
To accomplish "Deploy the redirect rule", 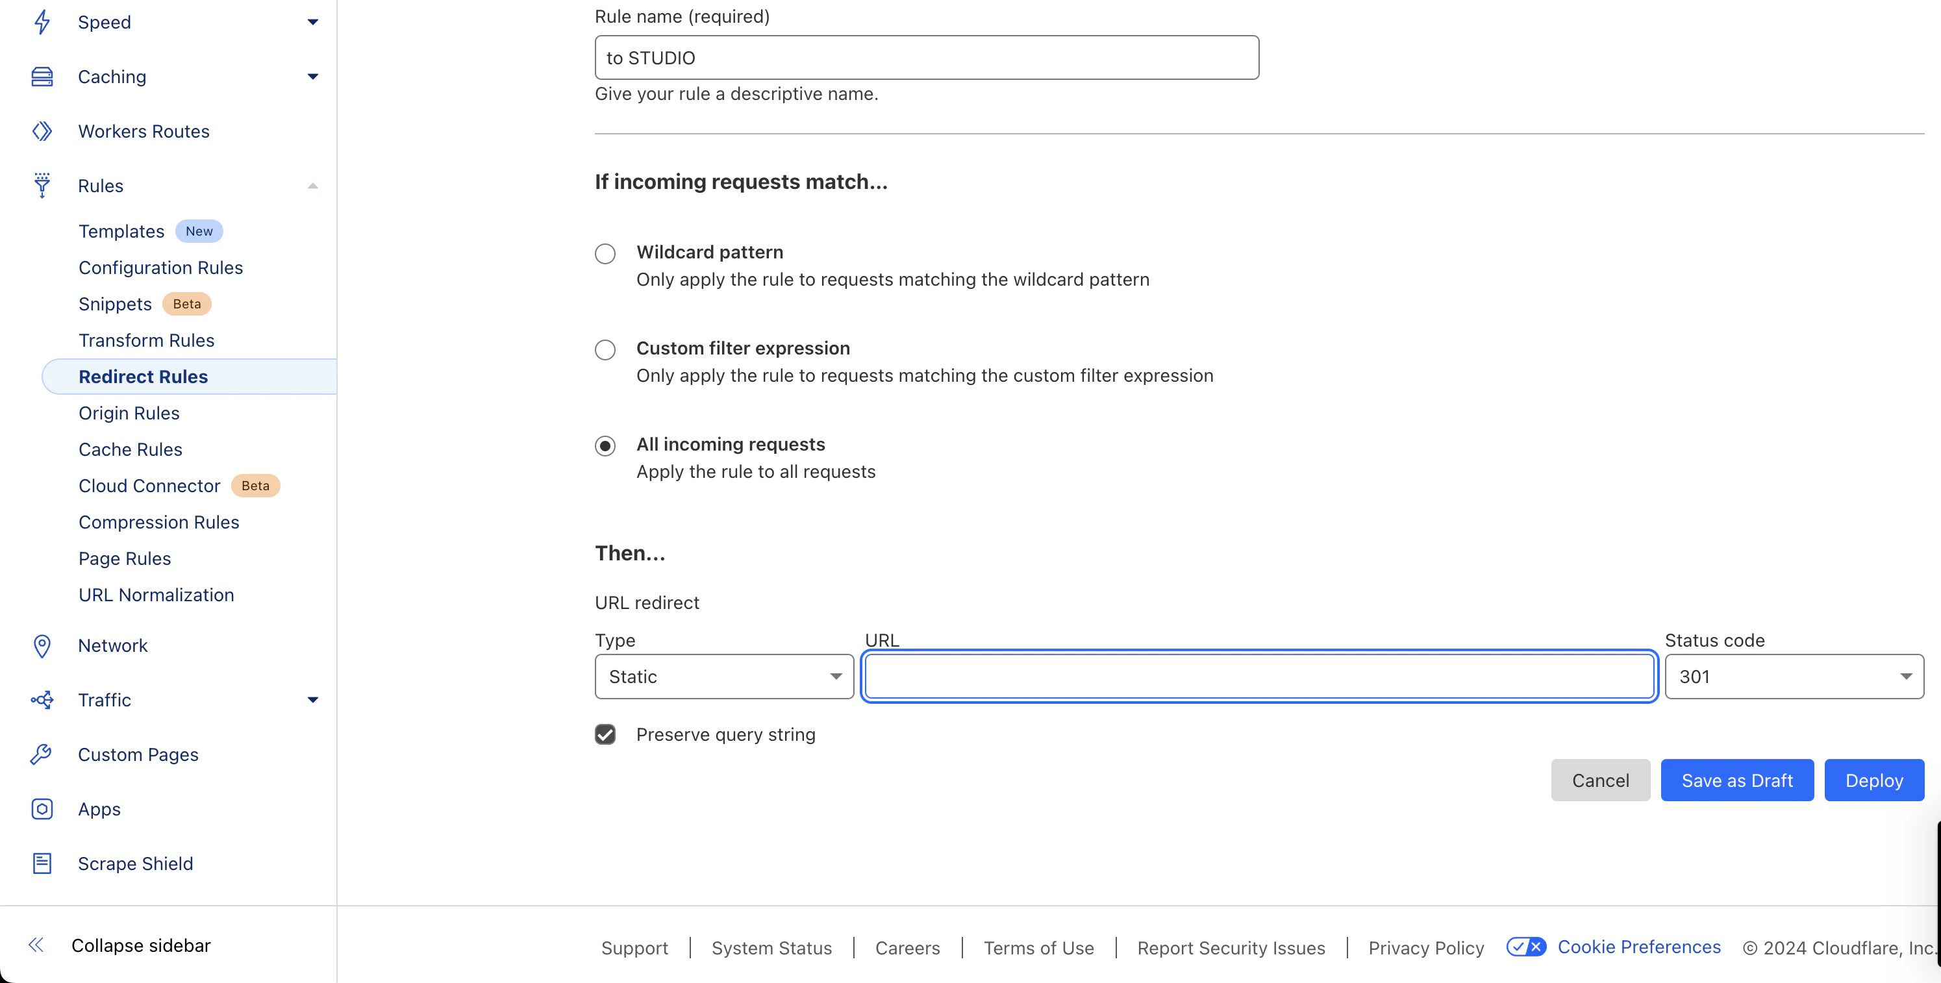I will [1874, 780].
